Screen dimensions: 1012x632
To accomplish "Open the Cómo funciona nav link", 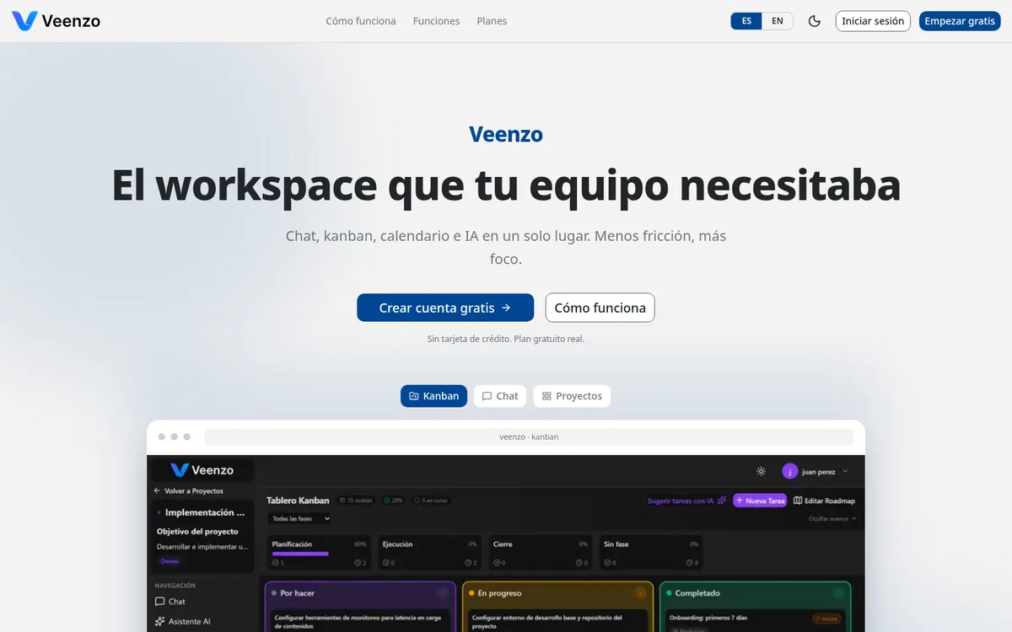I will click(361, 21).
